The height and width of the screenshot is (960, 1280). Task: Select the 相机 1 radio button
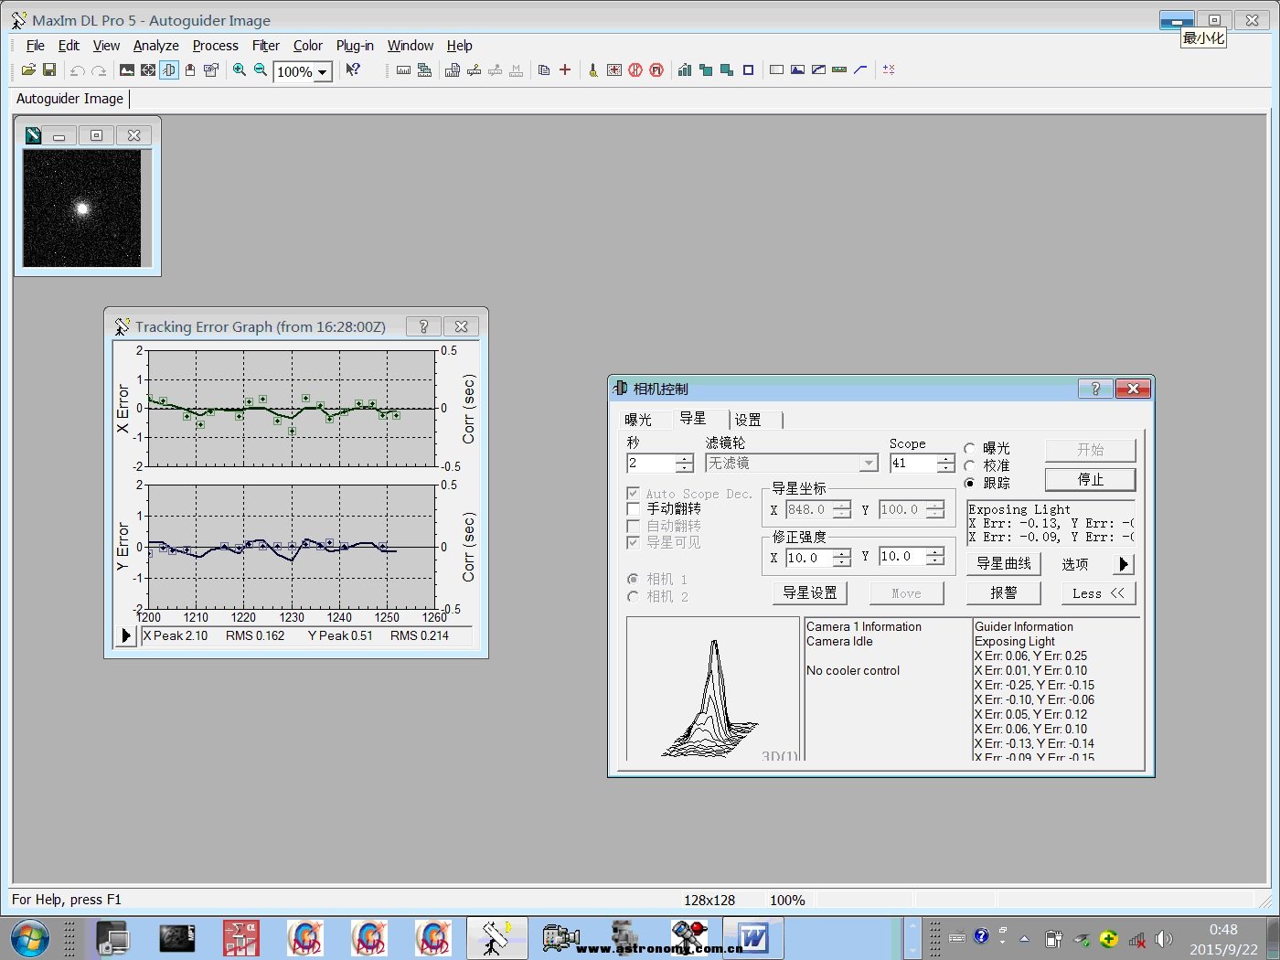point(633,580)
